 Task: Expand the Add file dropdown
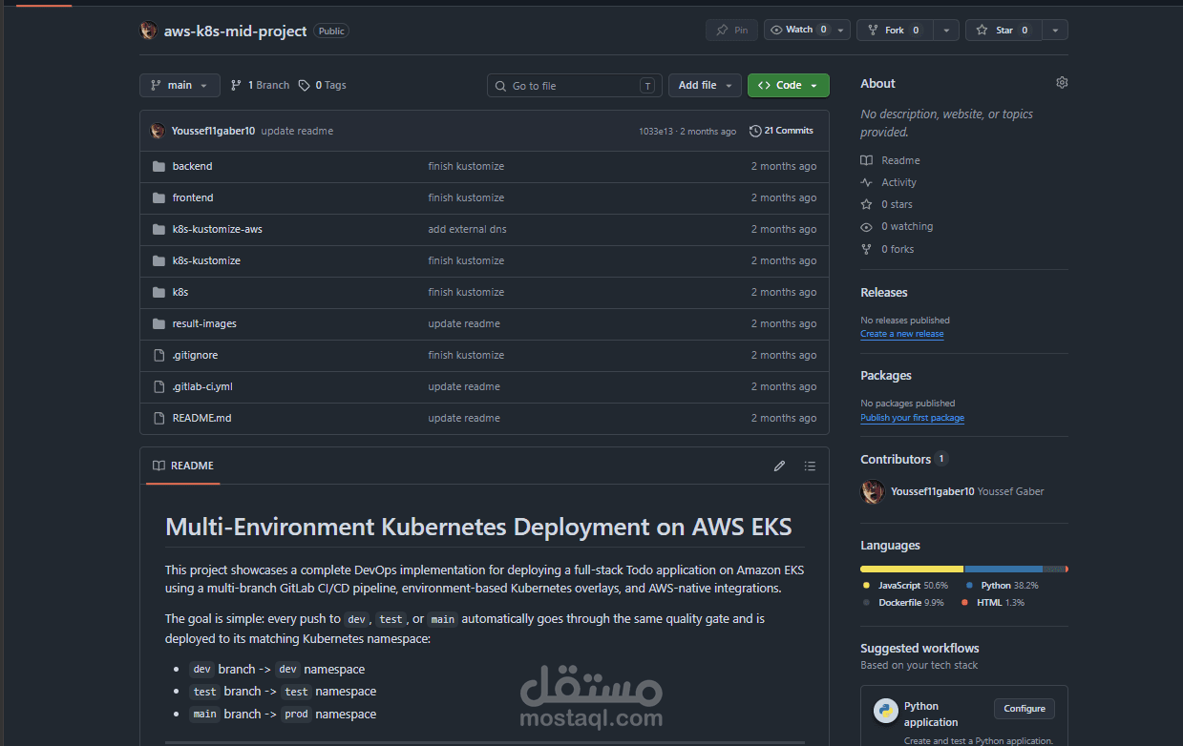705,86
